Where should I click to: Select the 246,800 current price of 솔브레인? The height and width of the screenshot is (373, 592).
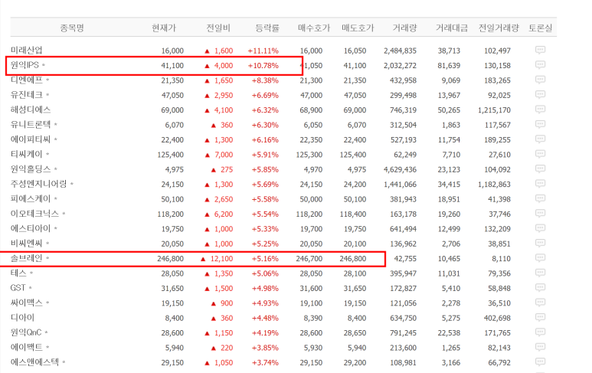[x=171, y=259]
